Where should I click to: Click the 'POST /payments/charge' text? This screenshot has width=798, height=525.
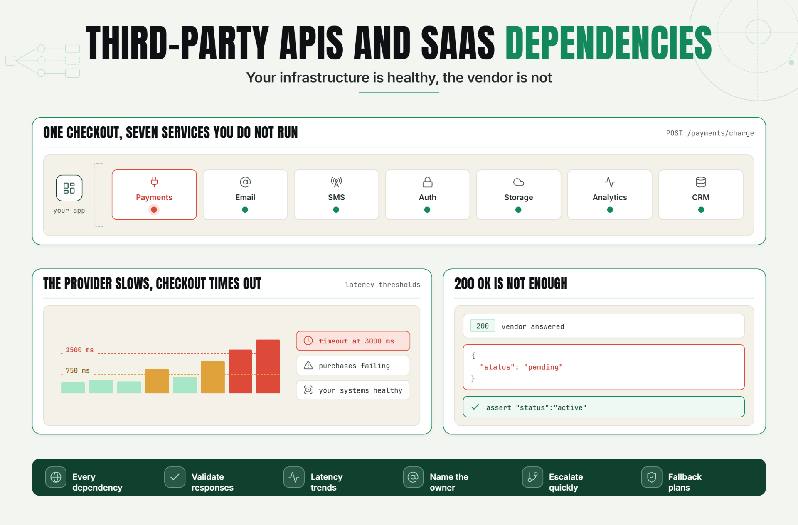710,133
